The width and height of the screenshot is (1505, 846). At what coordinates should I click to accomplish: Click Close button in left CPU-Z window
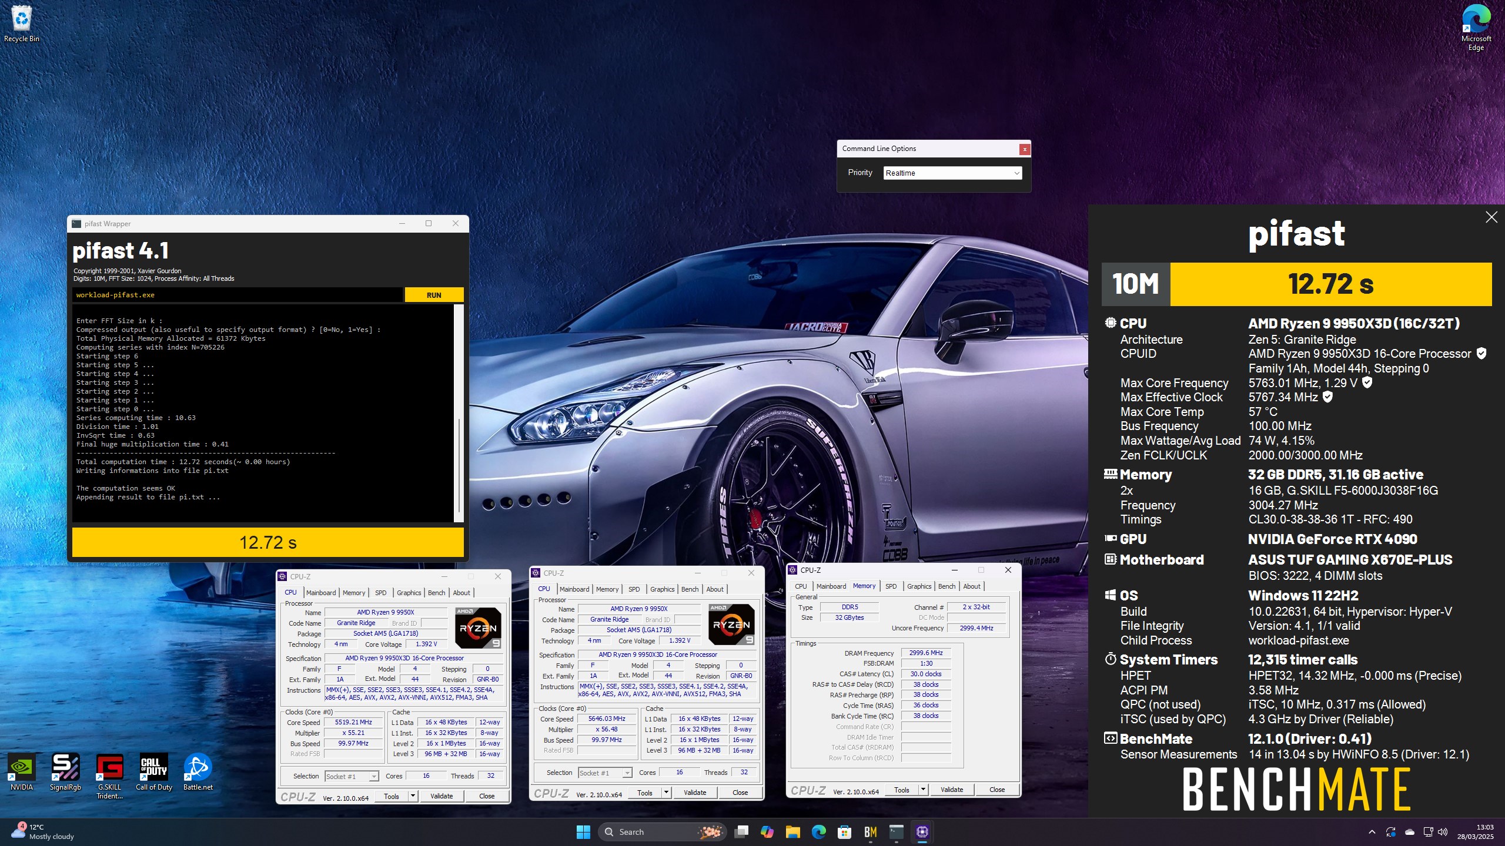tap(487, 796)
